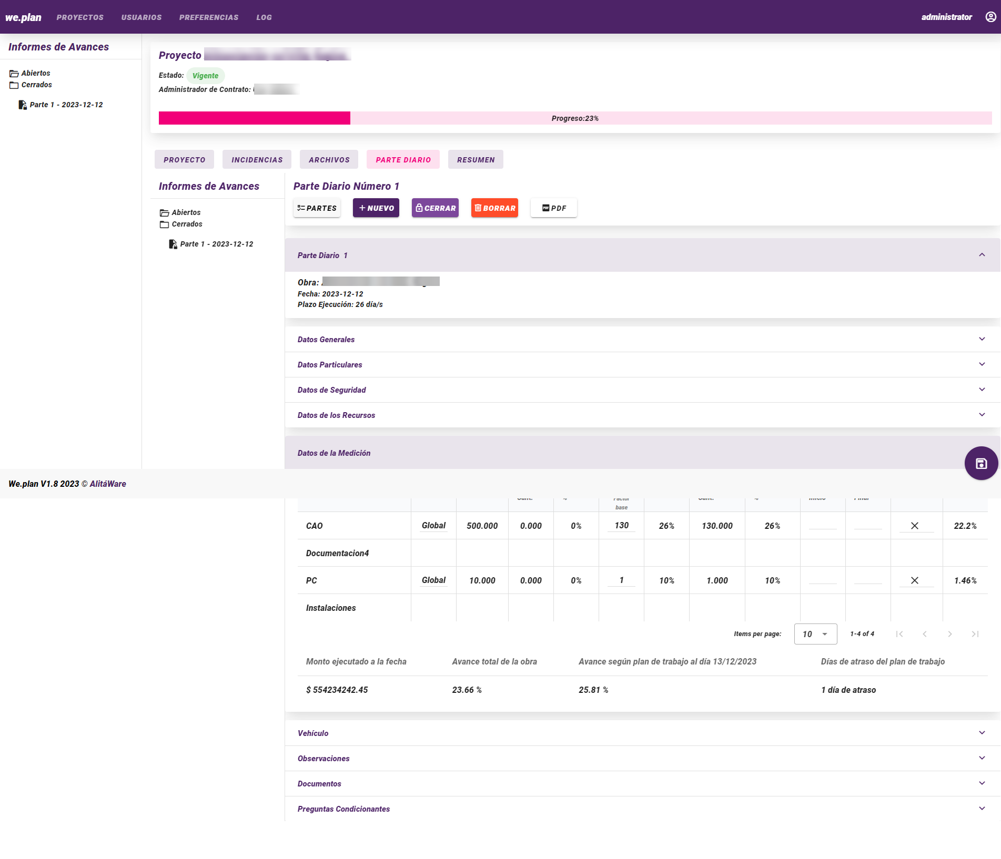Switch to the INCIDENCIAS tab
This screenshot has width=1001, height=859.
[257, 160]
